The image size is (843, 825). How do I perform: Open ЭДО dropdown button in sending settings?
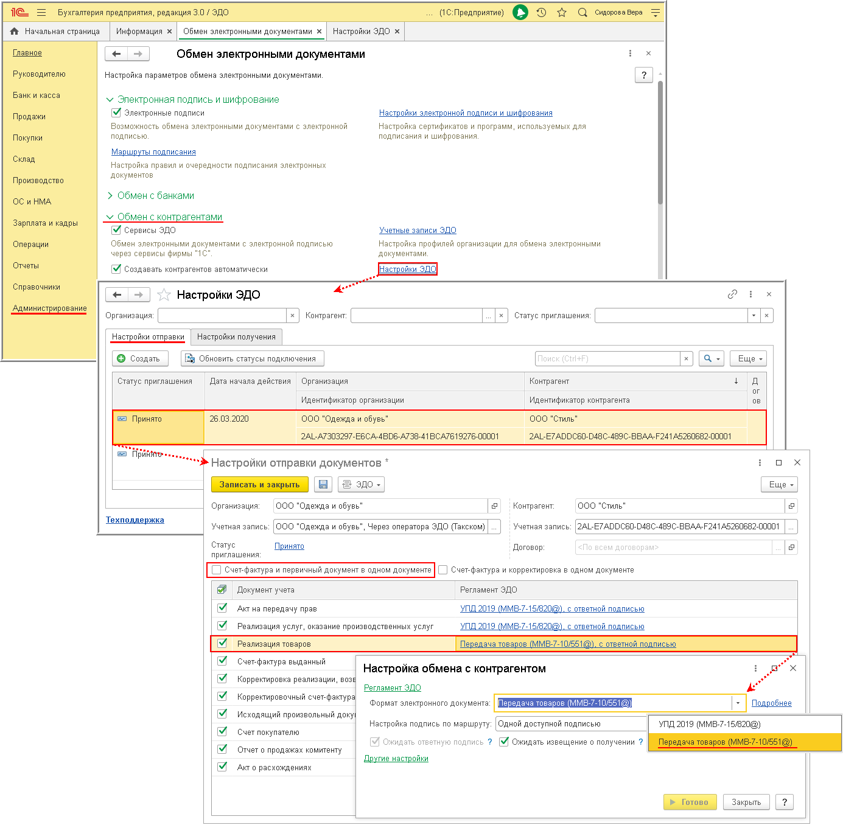[362, 485]
